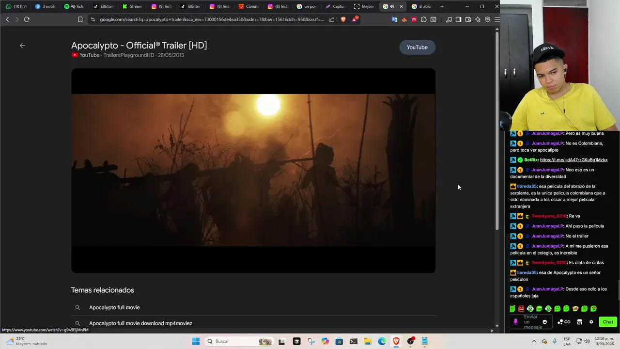Open Brave Leo AI sparkle icon
The image size is (620, 349).
click(478, 19)
